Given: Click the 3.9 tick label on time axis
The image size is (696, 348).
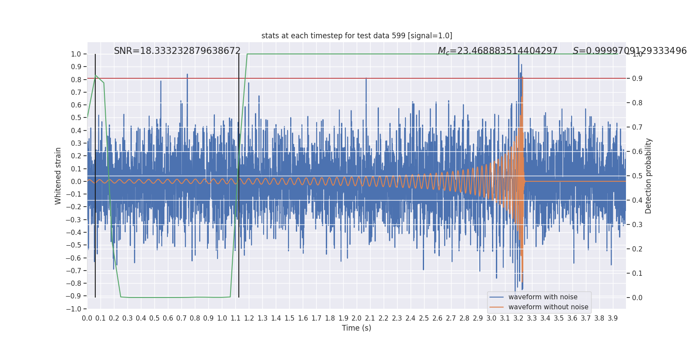Looking at the screenshot, I should pos(612,318).
